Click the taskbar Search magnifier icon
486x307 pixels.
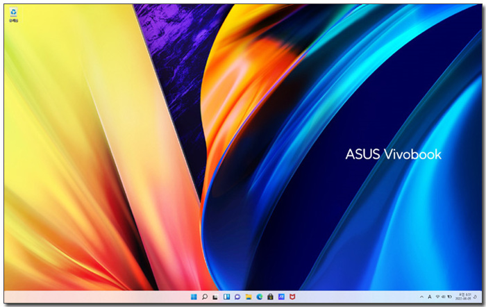pos(204,297)
